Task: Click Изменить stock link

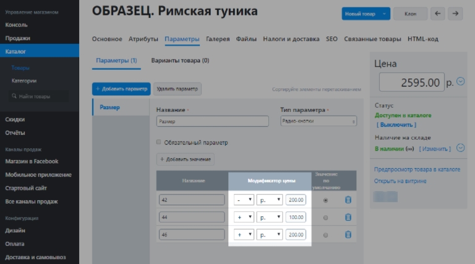Action: pos(435,148)
